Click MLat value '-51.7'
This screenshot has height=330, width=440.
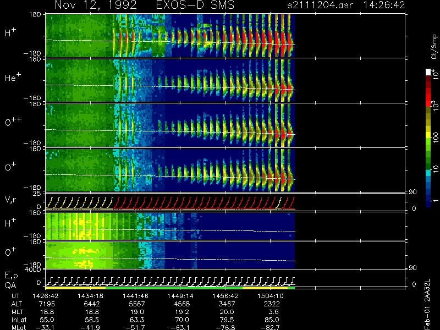coord(135,327)
